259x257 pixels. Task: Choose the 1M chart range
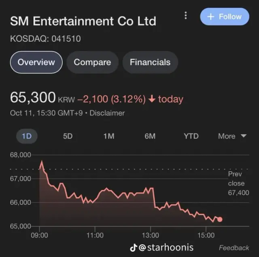[x=109, y=136]
